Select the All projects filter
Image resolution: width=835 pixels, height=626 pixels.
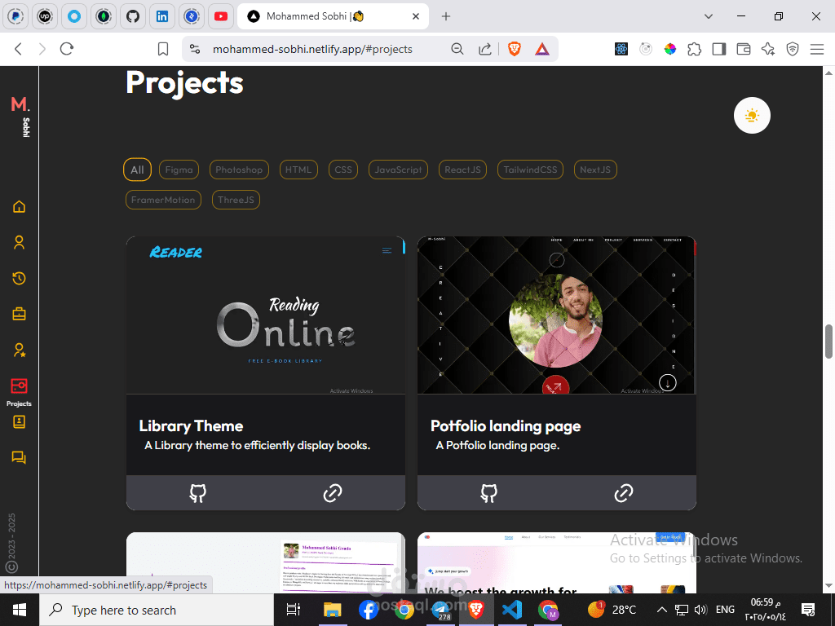137,170
